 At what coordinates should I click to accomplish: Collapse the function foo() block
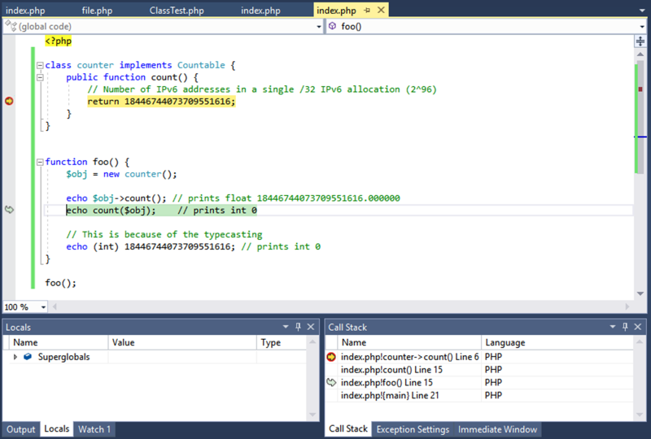[x=40, y=162]
